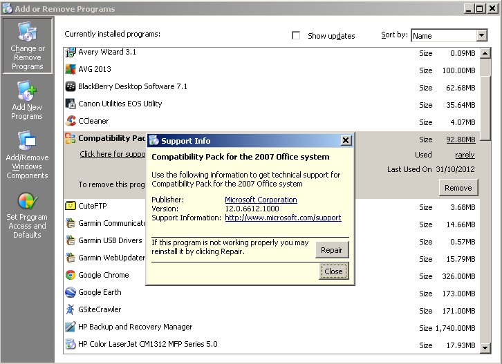Open the http://www.microsoft.com/support link

pyautogui.click(x=283, y=218)
